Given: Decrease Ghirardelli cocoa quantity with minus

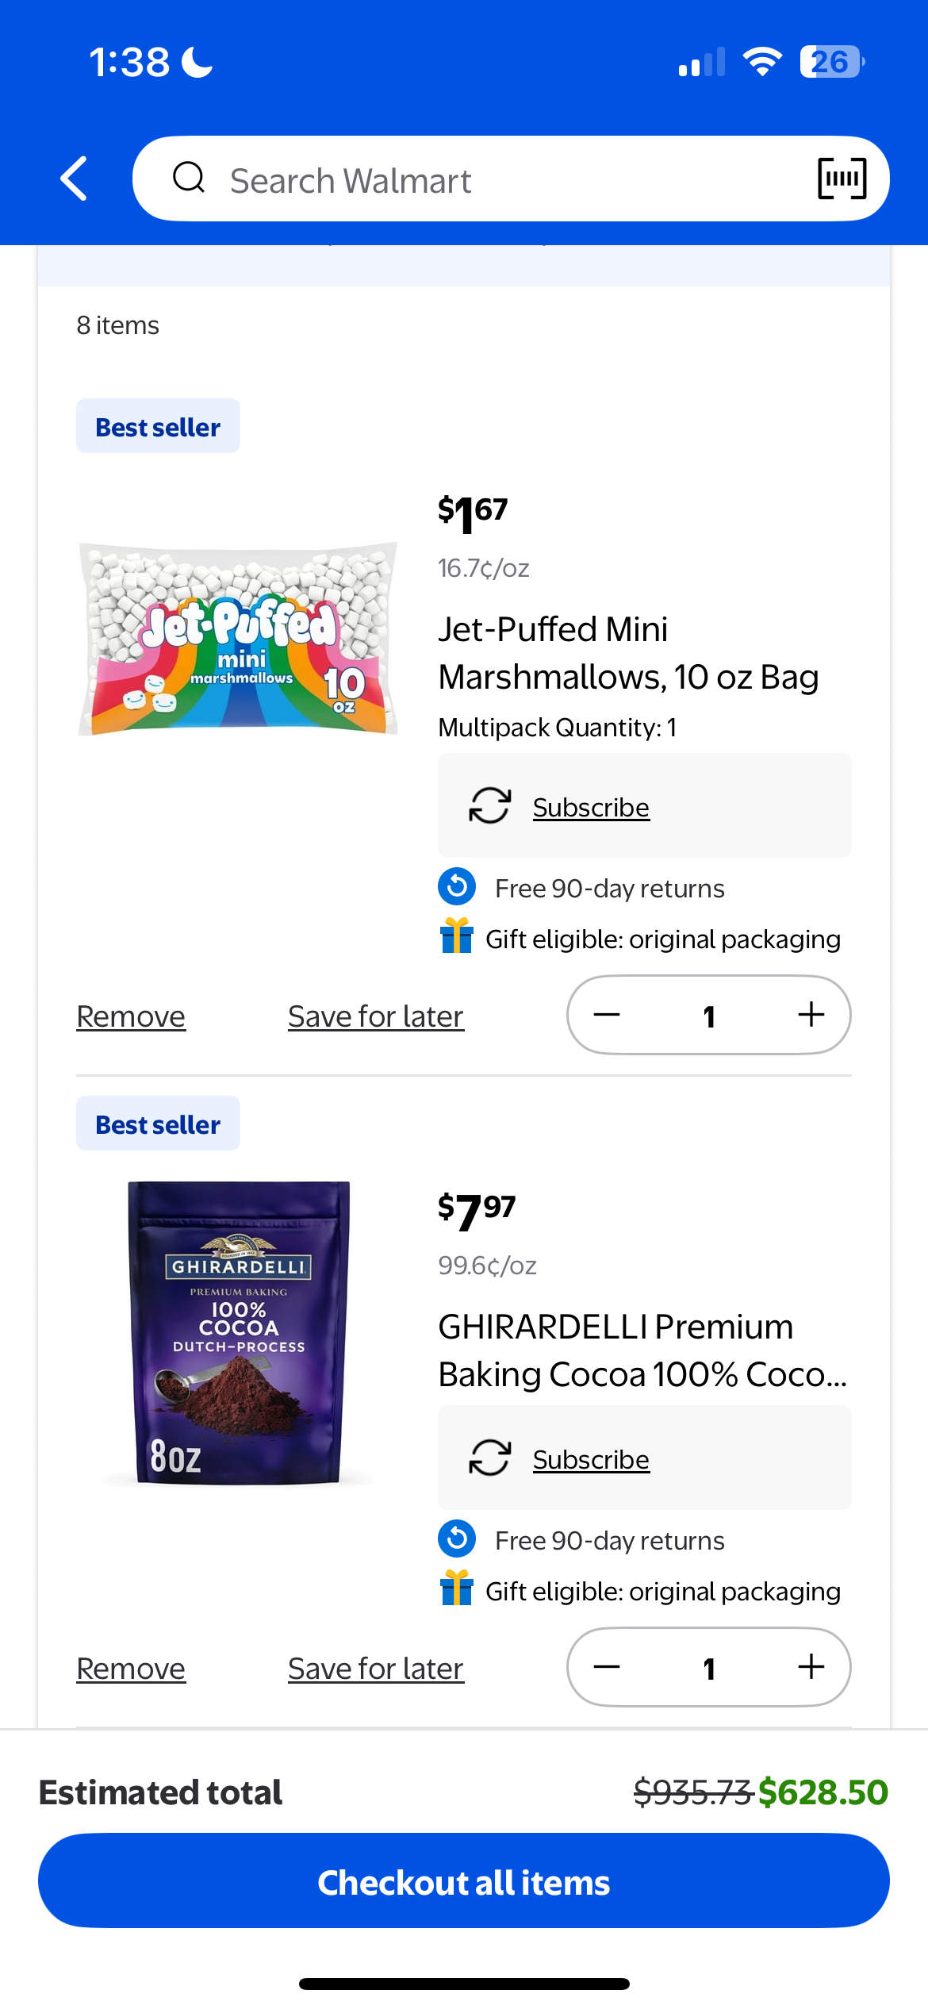Looking at the screenshot, I should [x=607, y=1667].
